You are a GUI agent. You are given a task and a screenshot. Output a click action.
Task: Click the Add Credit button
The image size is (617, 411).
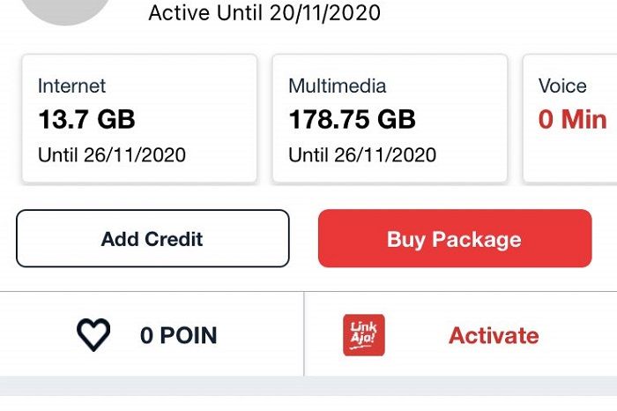tap(152, 238)
